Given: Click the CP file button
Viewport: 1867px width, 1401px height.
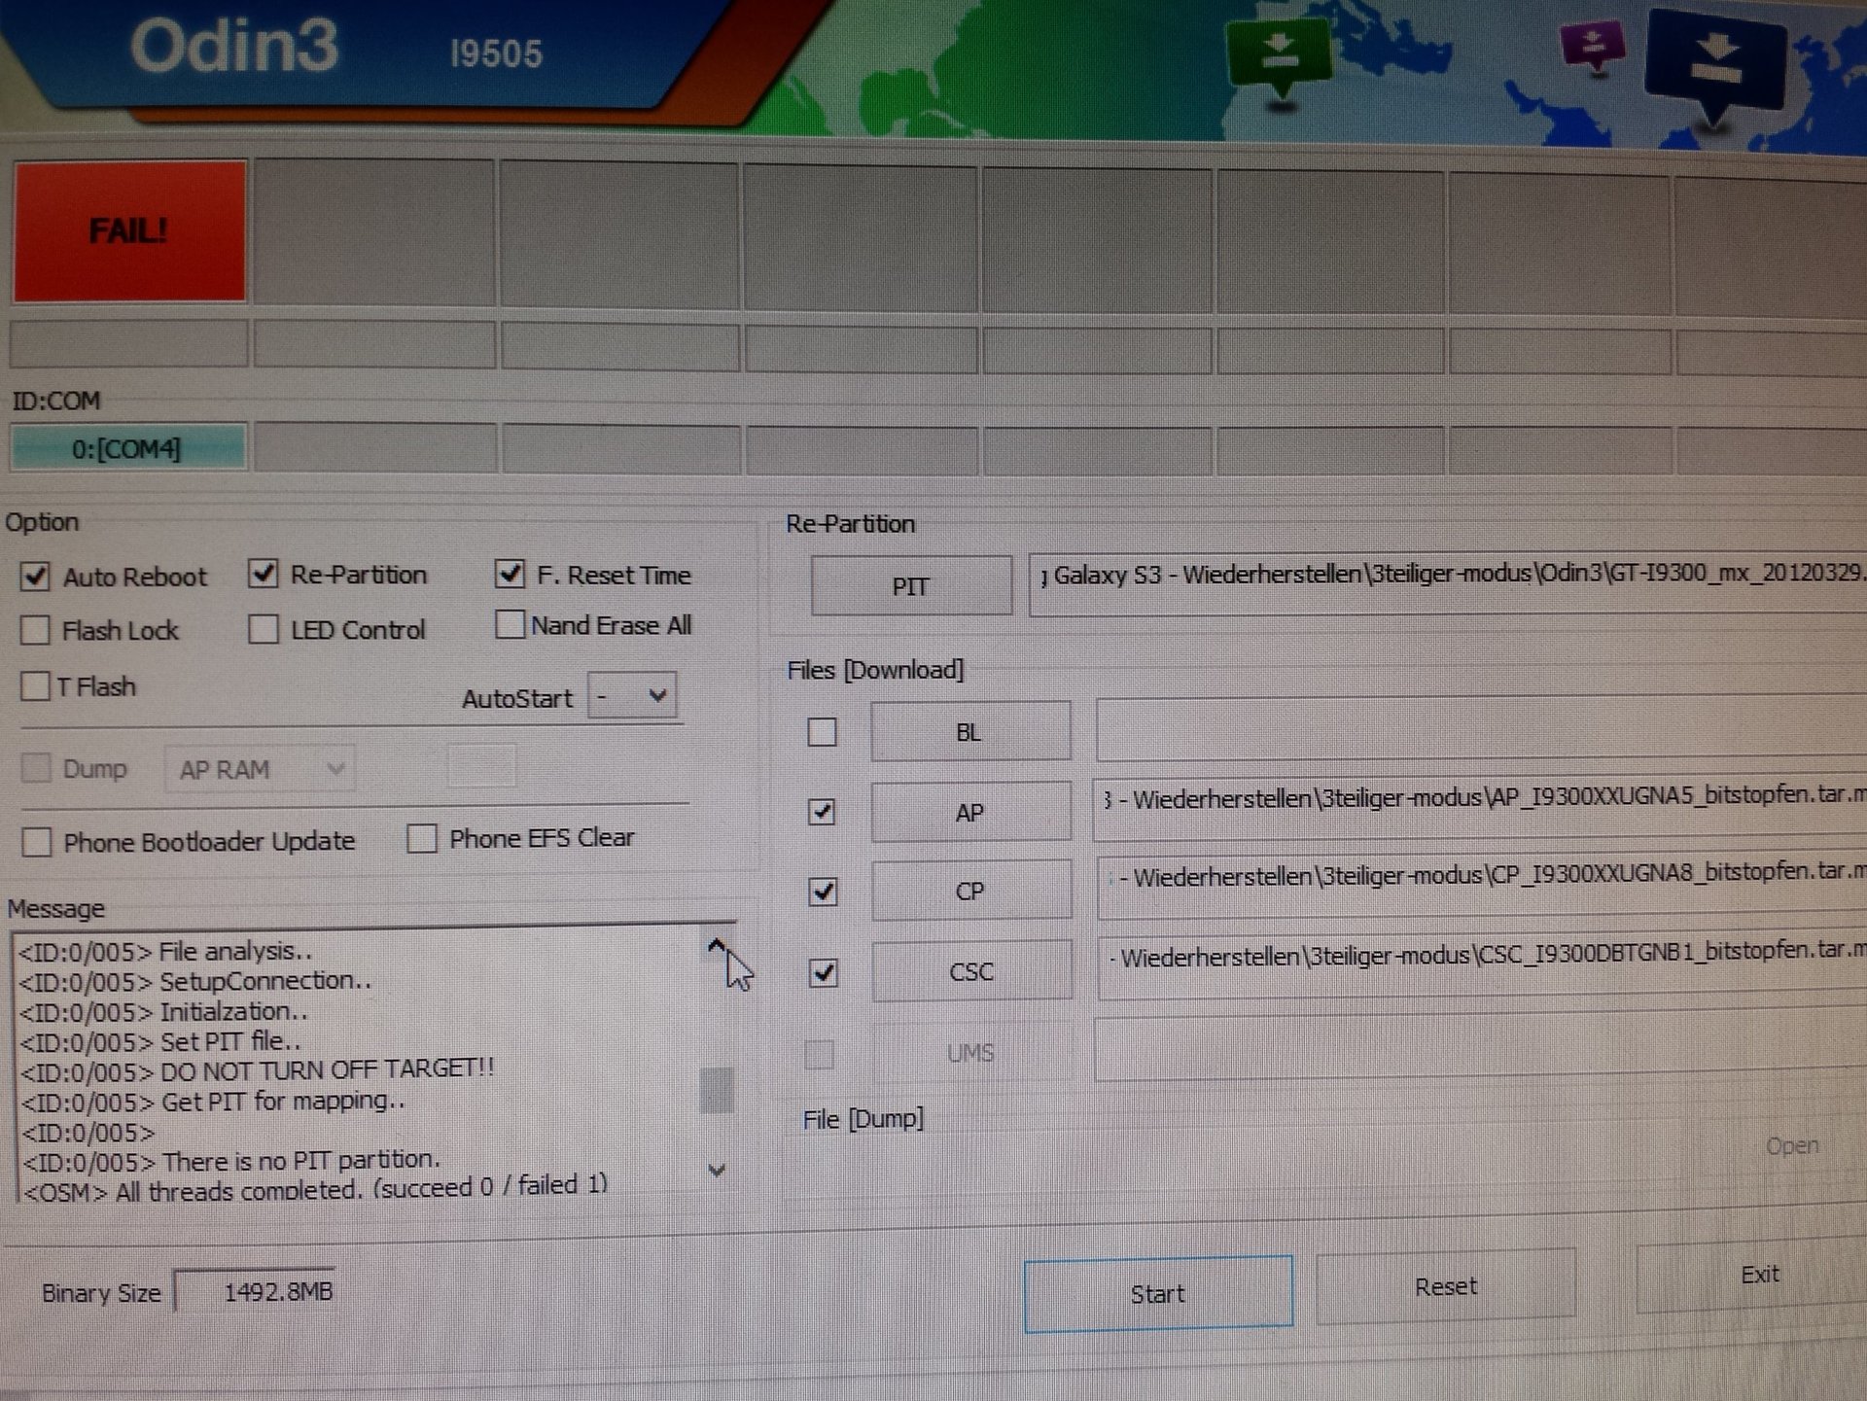Looking at the screenshot, I should (x=971, y=892).
